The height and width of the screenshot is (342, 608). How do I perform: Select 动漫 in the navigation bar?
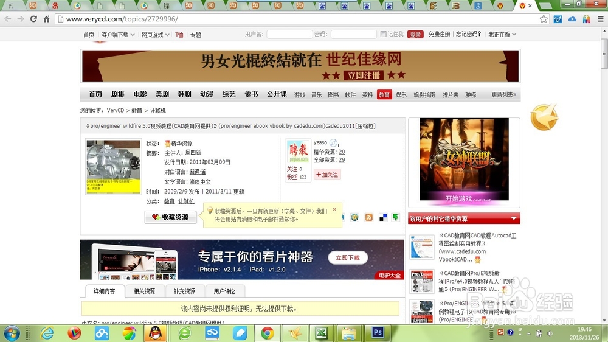tap(207, 94)
